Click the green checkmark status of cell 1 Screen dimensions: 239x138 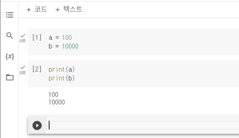click(23, 36)
